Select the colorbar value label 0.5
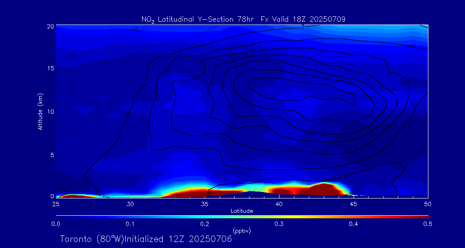The height and width of the screenshot is (248, 465). pyautogui.click(x=428, y=224)
